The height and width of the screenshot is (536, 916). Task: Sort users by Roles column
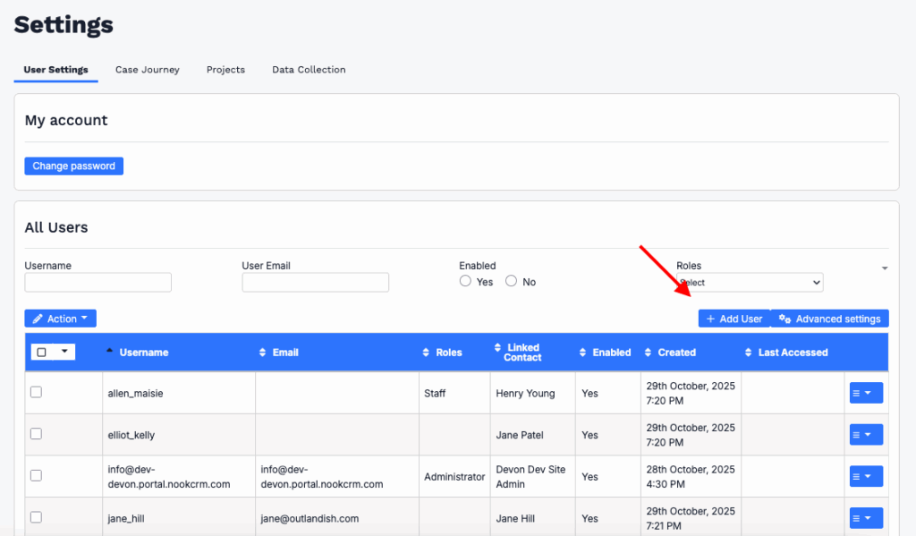pyautogui.click(x=427, y=353)
